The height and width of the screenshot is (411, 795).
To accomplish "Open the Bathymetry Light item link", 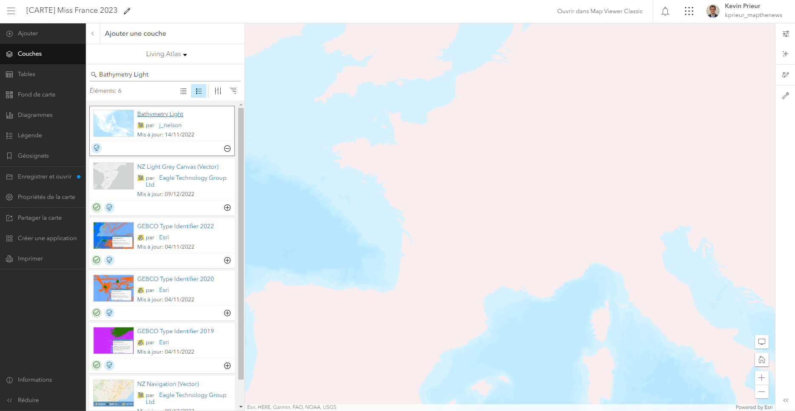I will click(160, 114).
